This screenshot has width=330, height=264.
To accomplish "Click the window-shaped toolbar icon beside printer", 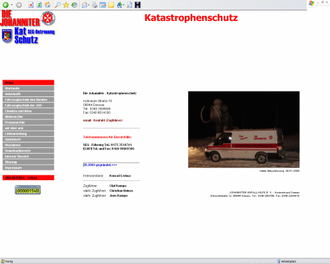I will point(103,5).
